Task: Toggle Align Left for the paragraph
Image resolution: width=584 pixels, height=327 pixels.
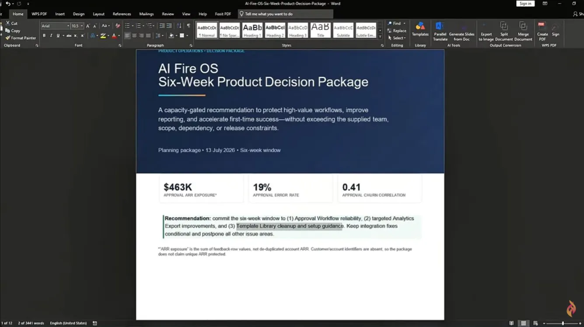Action: point(127,35)
